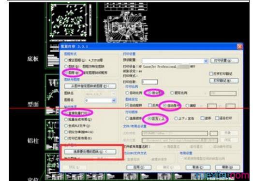This screenshot has width=253, height=181.
Task: Select 生成PLT文件 output option
Action: click(66, 126)
